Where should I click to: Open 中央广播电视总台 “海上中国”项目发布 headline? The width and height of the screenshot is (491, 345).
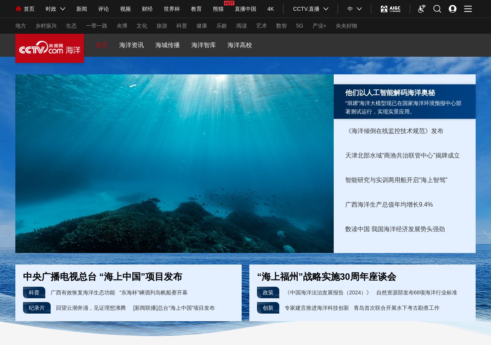coord(102,277)
